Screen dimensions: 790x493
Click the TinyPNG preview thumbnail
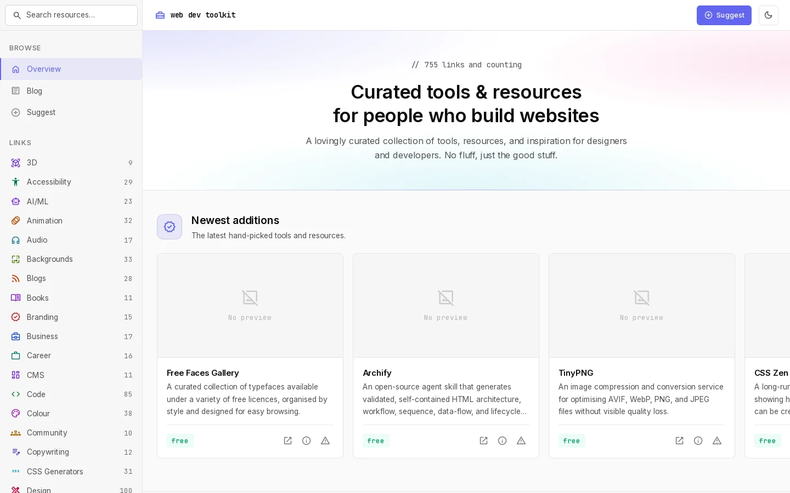(642, 306)
